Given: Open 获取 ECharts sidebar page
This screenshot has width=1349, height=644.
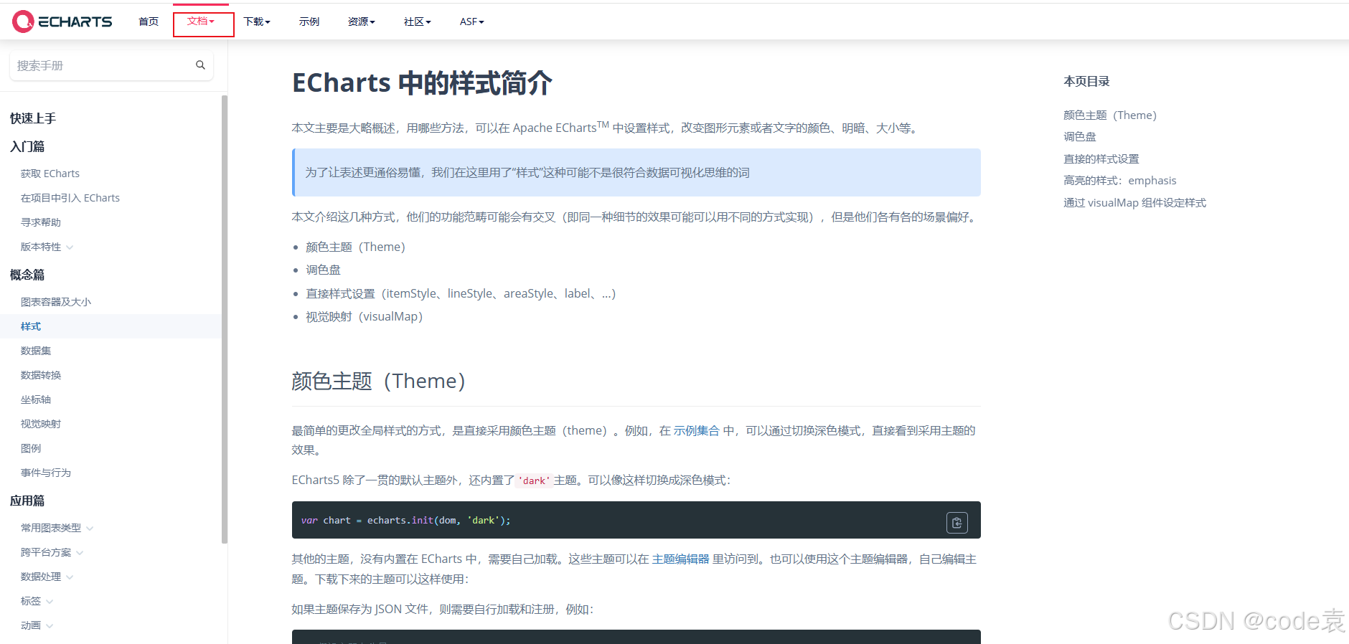Looking at the screenshot, I should click(x=50, y=174).
